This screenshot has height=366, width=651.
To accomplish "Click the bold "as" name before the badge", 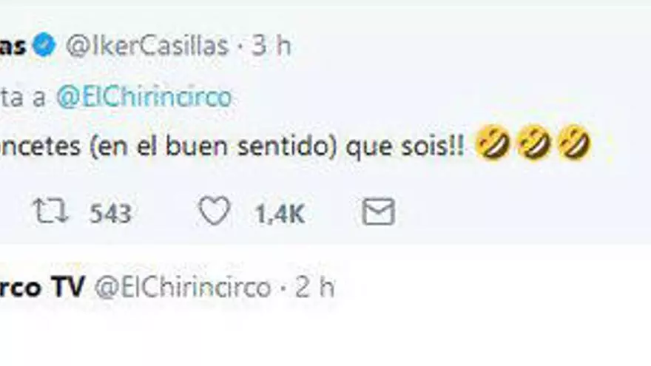I will tap(16, 47).
